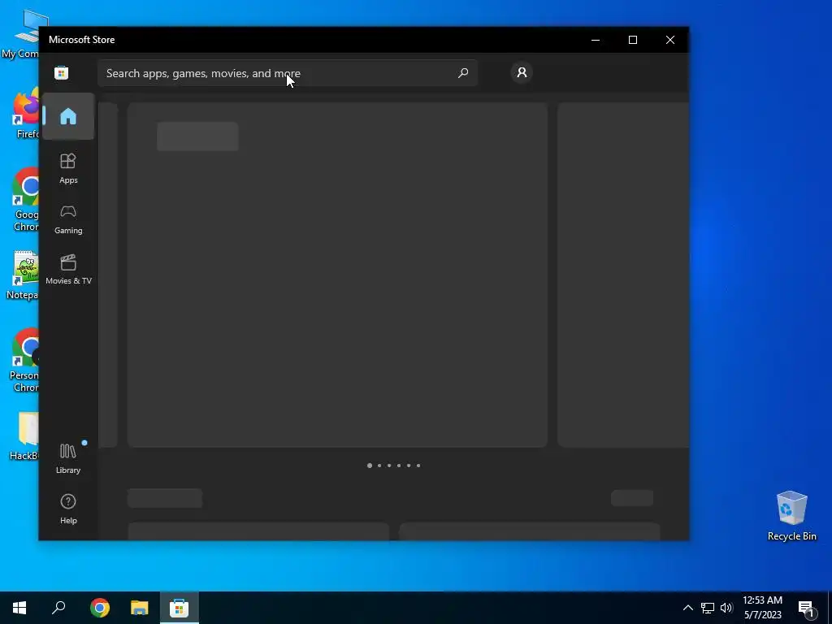832x624 pixels.
Task: Open the notification action center
Action: click(x=807, y=608)
